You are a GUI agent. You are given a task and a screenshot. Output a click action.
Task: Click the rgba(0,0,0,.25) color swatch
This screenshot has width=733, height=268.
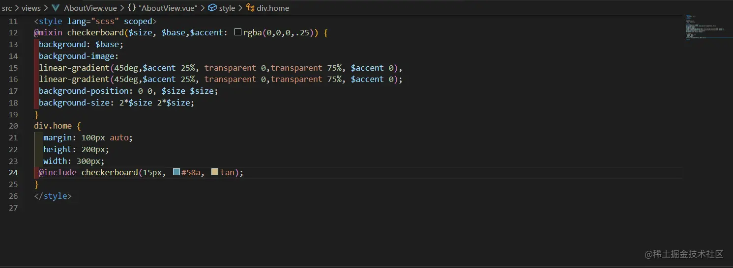coord(238,32)
